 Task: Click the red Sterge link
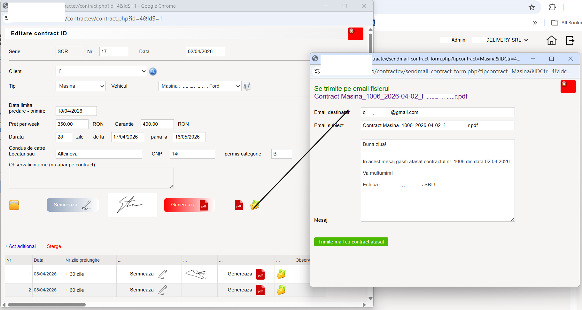(54, 246)
